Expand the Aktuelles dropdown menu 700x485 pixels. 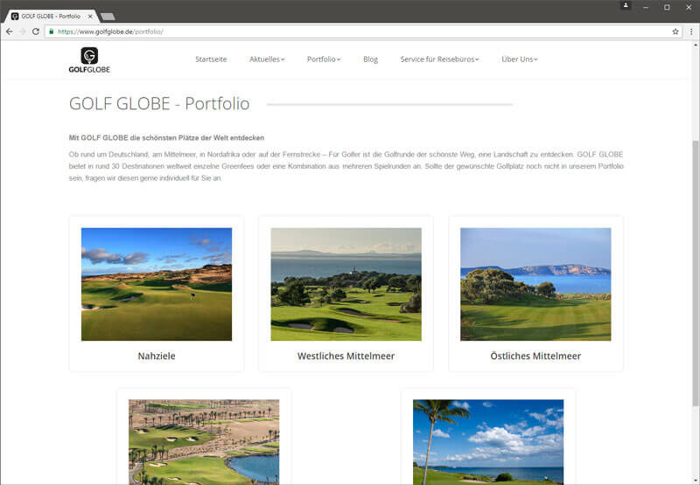[x=267, y=59]
